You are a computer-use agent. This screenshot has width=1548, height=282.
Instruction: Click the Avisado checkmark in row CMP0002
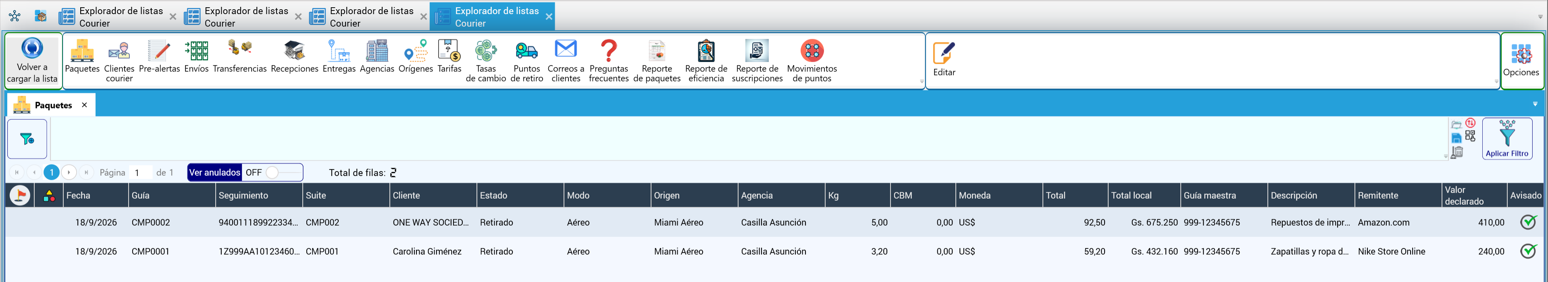pyautogui.click(x=1528, y=222)
